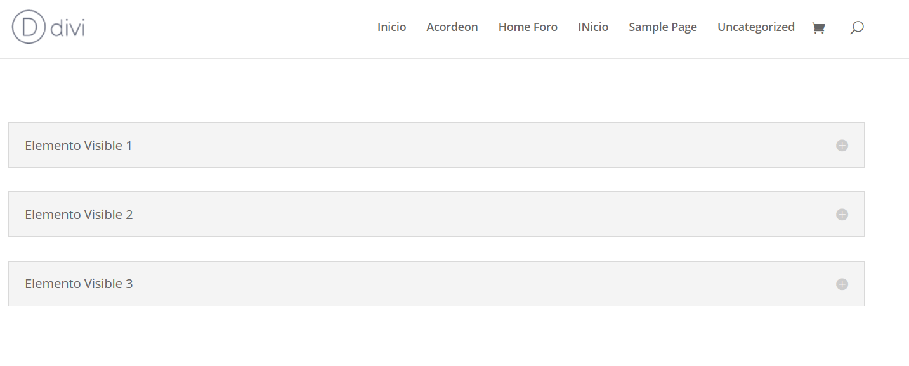Image resolution: width=909 pixels, height=366 pixels.
Task: Navigate to Home Foro page
Action: pos(528,27)
